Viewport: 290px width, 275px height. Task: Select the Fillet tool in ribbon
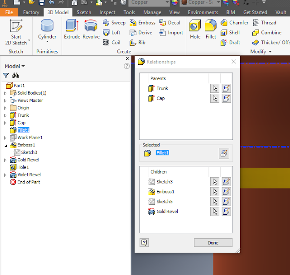[x=211, y=29]
